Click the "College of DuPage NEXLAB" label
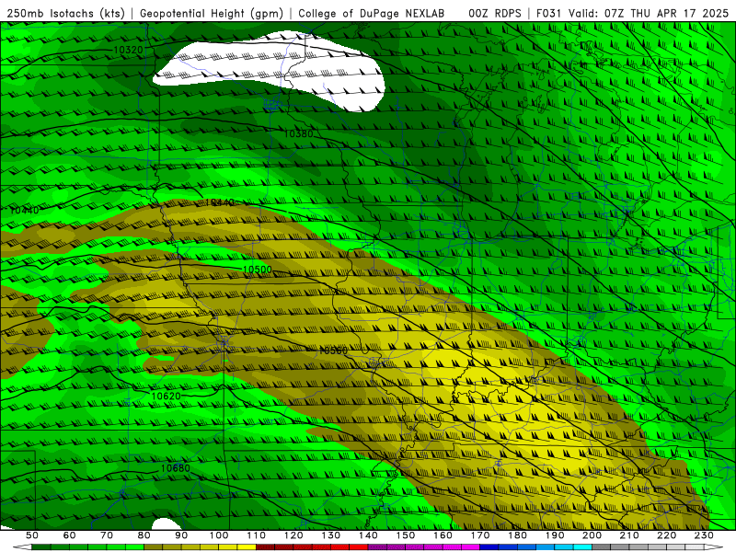The width and height of the screenshot is (736, 552). [x=372, y=14]
